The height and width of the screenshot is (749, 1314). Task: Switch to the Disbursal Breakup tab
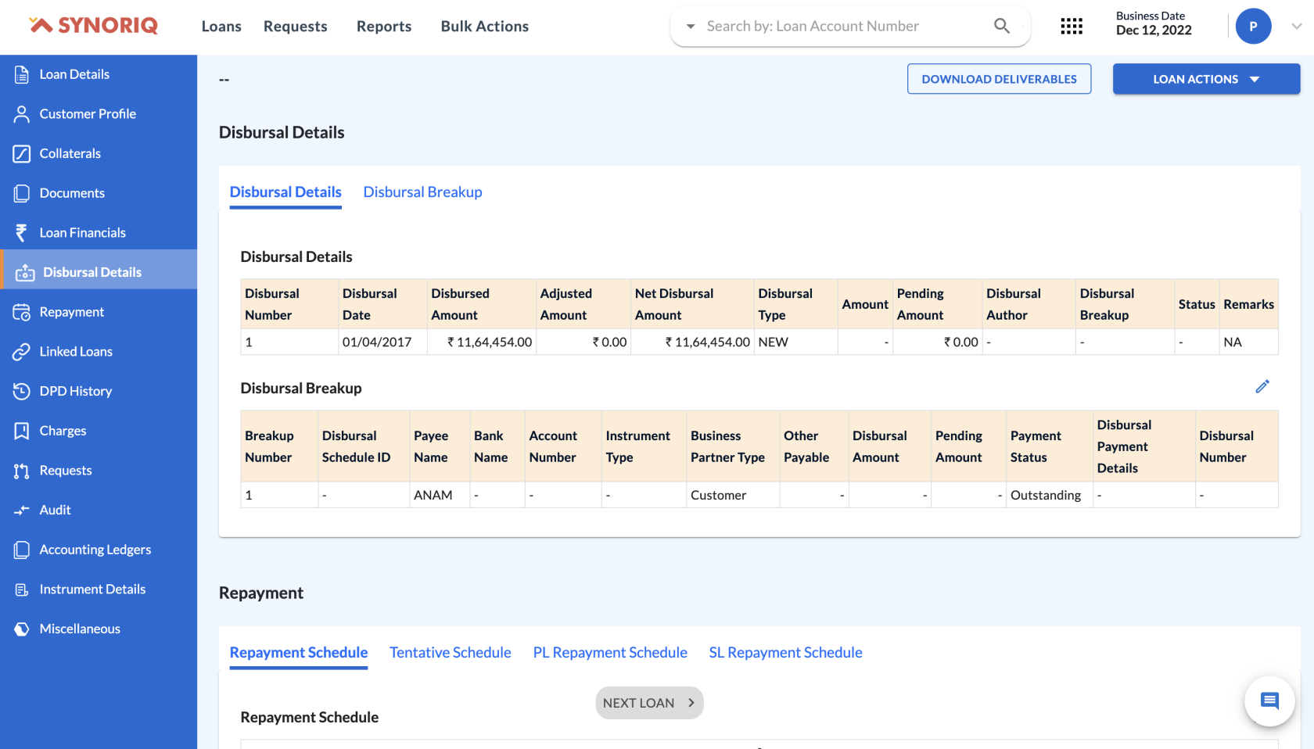click(422, 192)
